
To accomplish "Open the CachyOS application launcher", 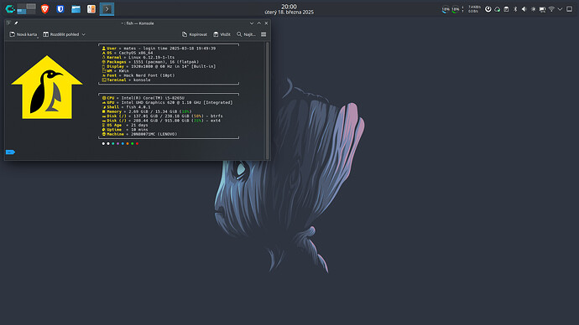I will (x=10, y=9).
